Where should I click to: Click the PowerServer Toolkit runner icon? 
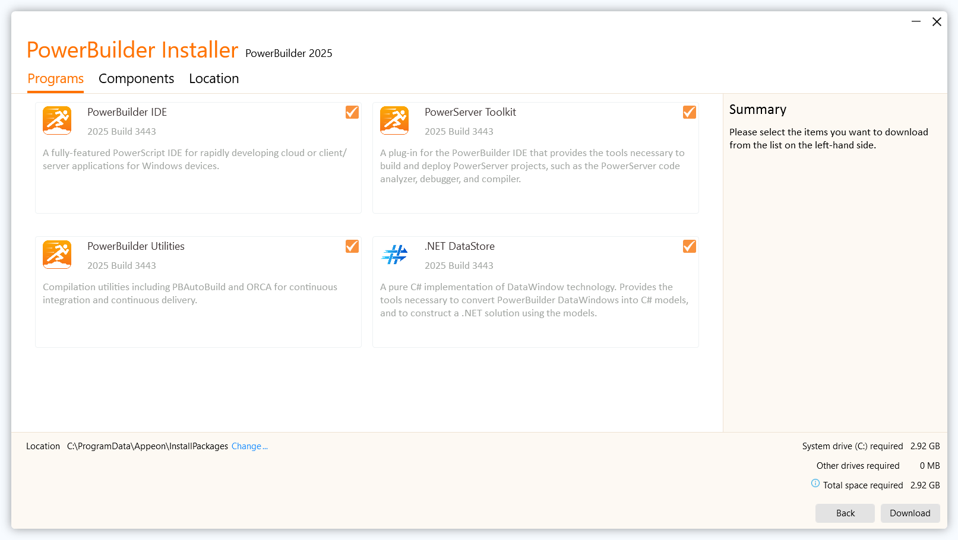tap(394, 120)
